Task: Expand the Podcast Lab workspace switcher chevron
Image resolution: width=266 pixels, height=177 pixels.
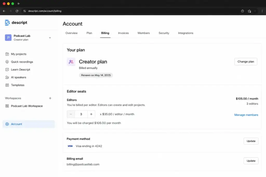Action: 50,38
